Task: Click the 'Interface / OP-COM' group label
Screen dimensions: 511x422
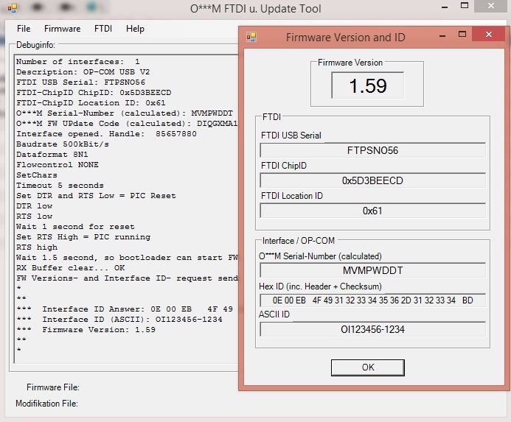Action: (299, 241)
